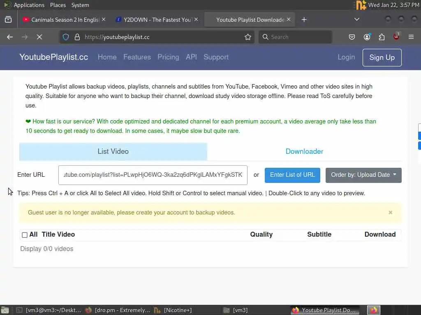Select the Downloader tab
This screenshot has height=315, width=421.
[304, 152]
